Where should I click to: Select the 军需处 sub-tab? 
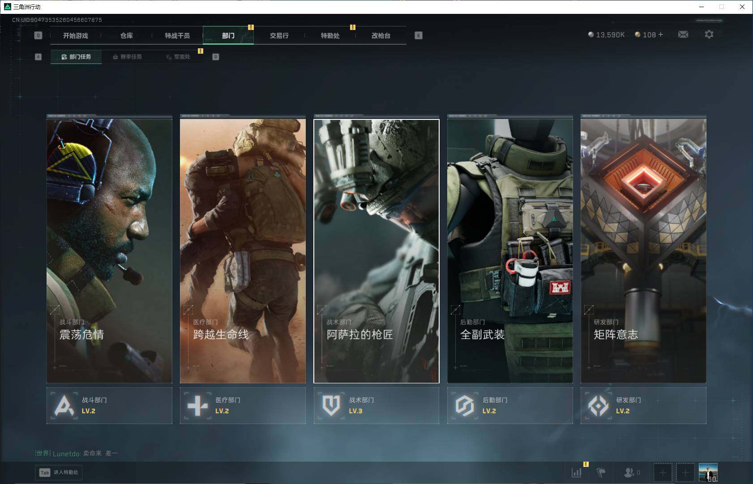coord(178,57)
